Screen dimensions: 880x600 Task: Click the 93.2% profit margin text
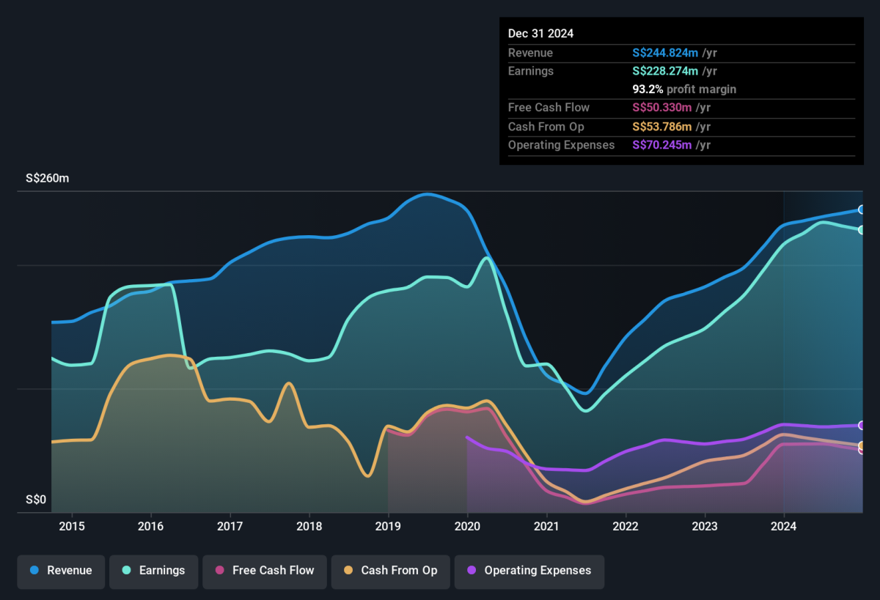pos(684,89)
